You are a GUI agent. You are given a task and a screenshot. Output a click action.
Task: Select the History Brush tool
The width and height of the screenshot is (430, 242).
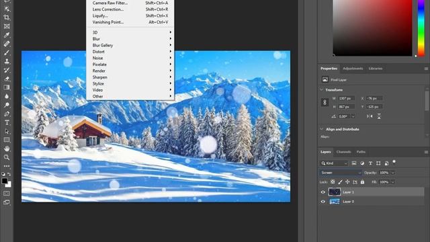[x=7, y=70]
